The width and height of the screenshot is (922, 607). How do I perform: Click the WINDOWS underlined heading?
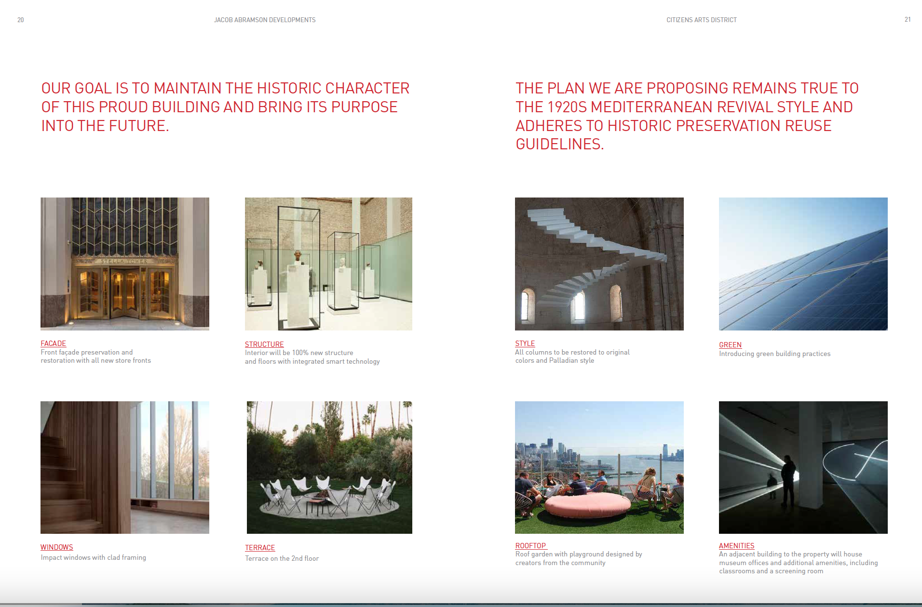tap(57, 547)
